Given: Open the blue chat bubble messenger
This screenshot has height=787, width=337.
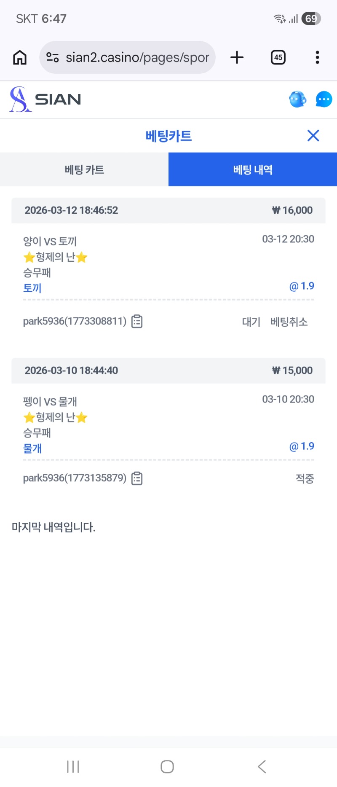Looking at the screenshot, I should [x=324, y=99].
